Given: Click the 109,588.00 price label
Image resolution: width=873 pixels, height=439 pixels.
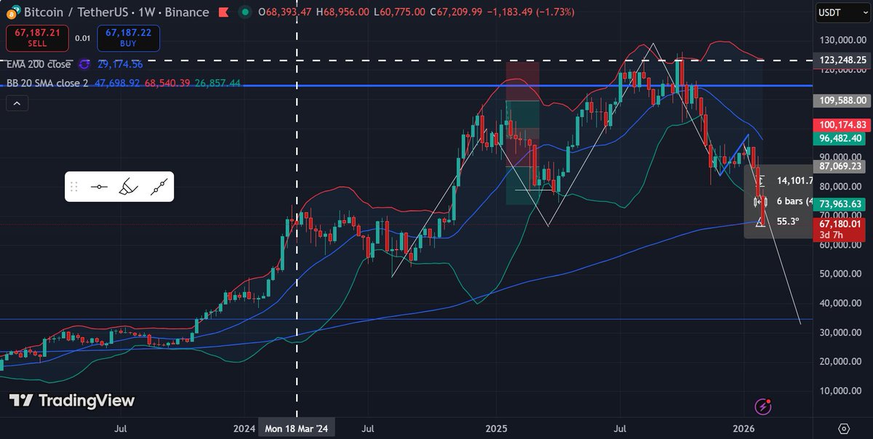Looking at the screenshot, I should pyautogui.click(x=842, y=100).
